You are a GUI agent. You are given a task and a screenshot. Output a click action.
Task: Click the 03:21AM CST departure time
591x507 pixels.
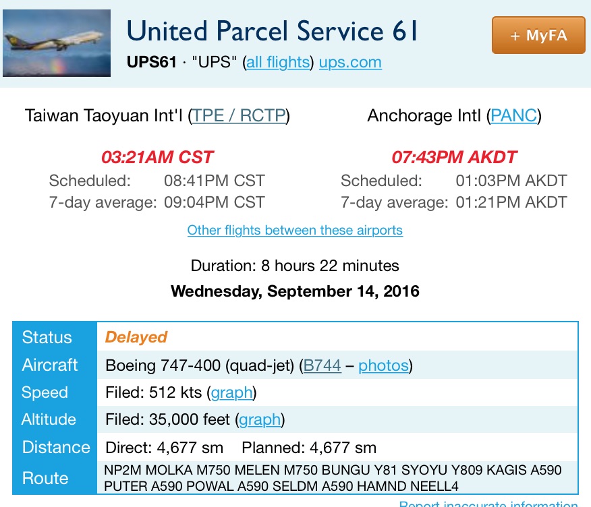[157, 158]
